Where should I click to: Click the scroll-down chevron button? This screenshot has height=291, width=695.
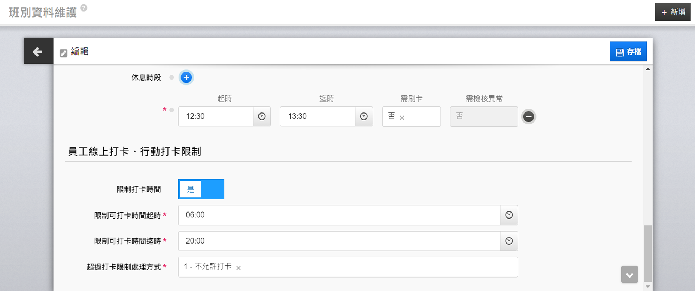629,275
